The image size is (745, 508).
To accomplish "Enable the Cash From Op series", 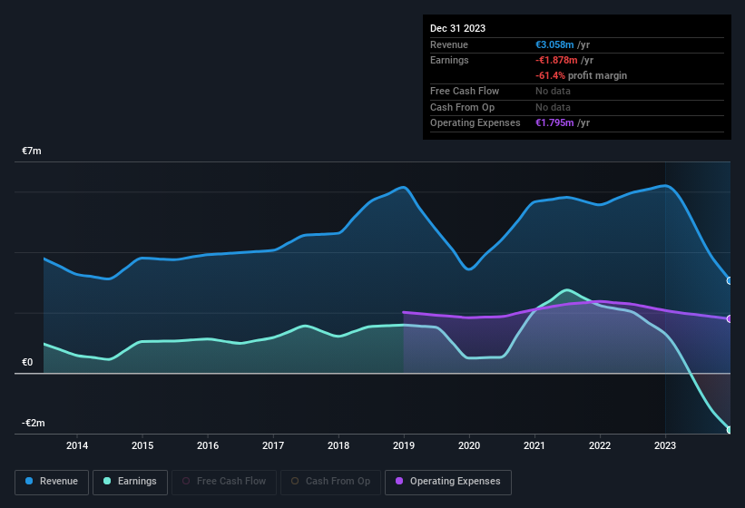I will [330, 482].
